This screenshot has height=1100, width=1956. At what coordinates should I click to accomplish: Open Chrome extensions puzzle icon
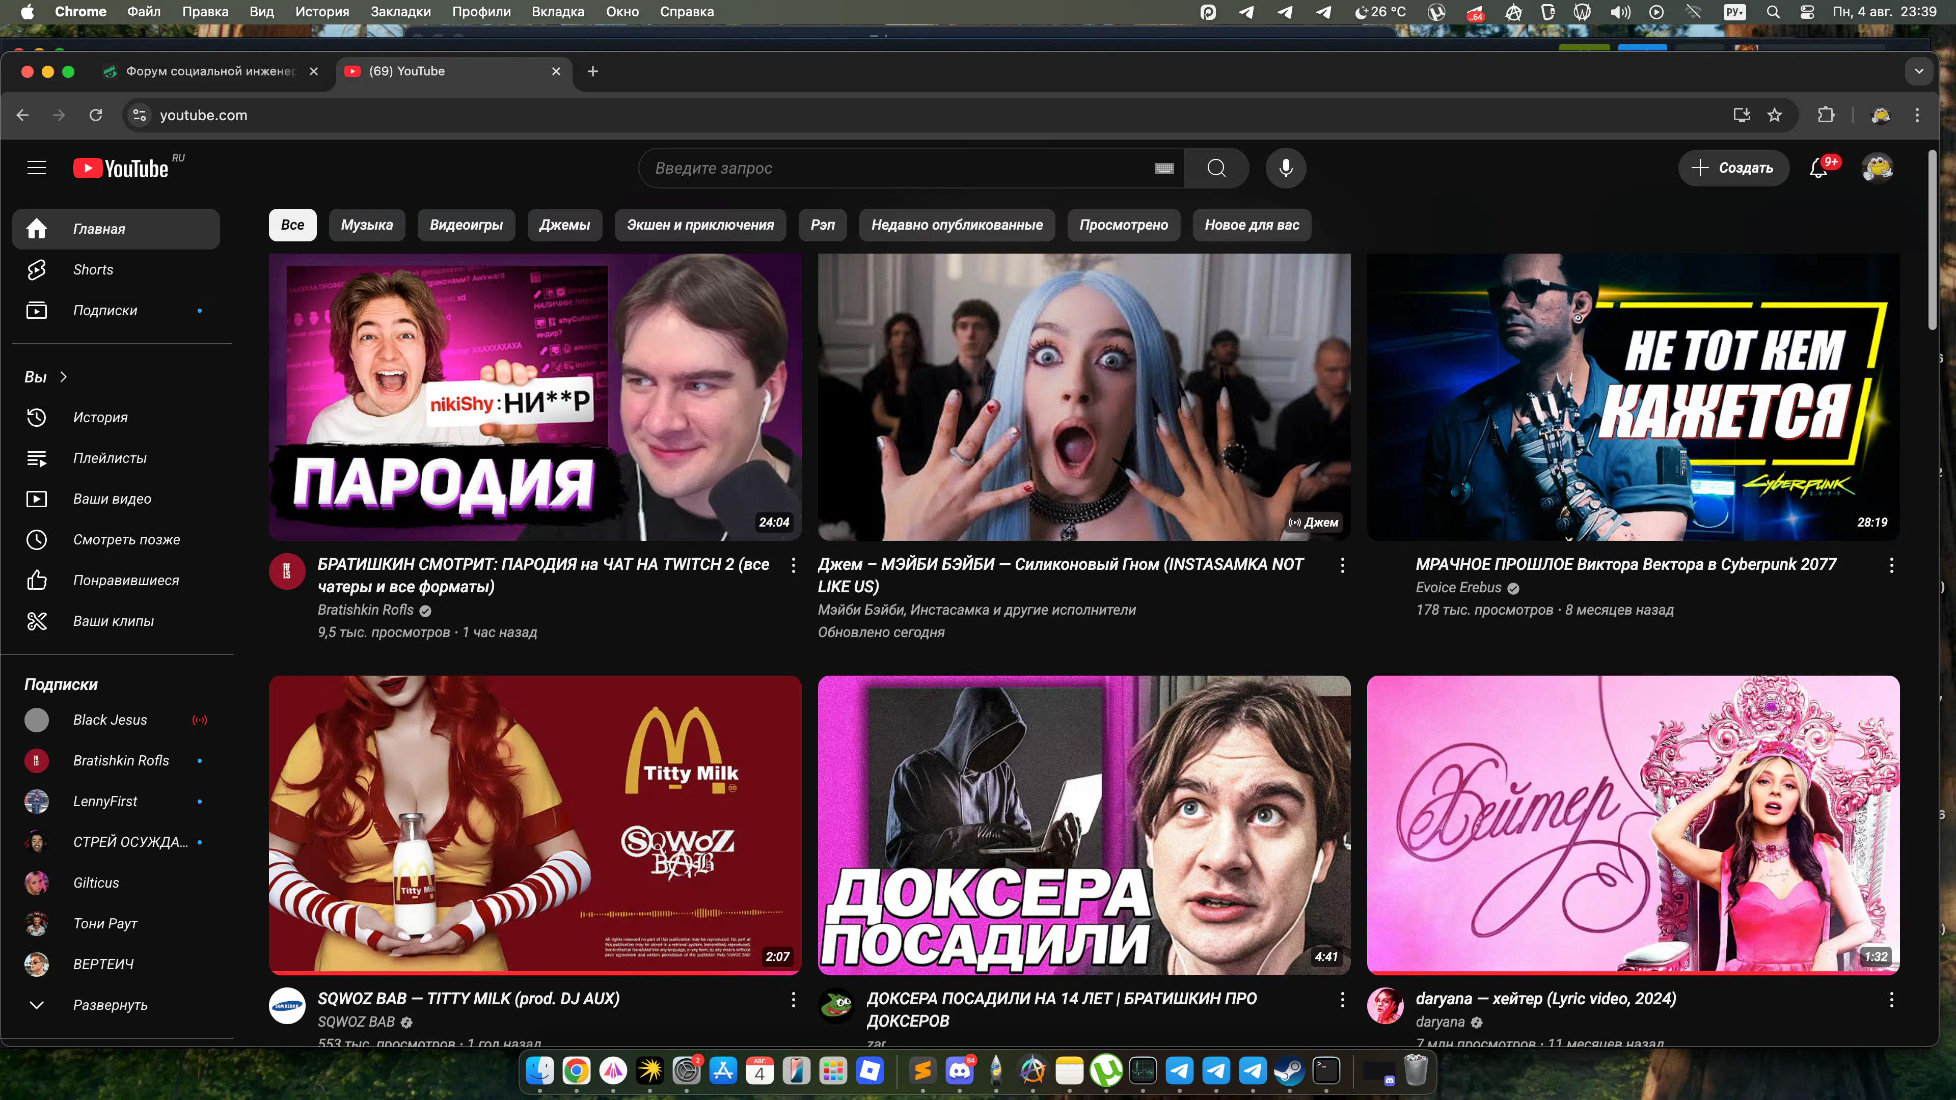pyautogui.click(x=1826, y=115)
